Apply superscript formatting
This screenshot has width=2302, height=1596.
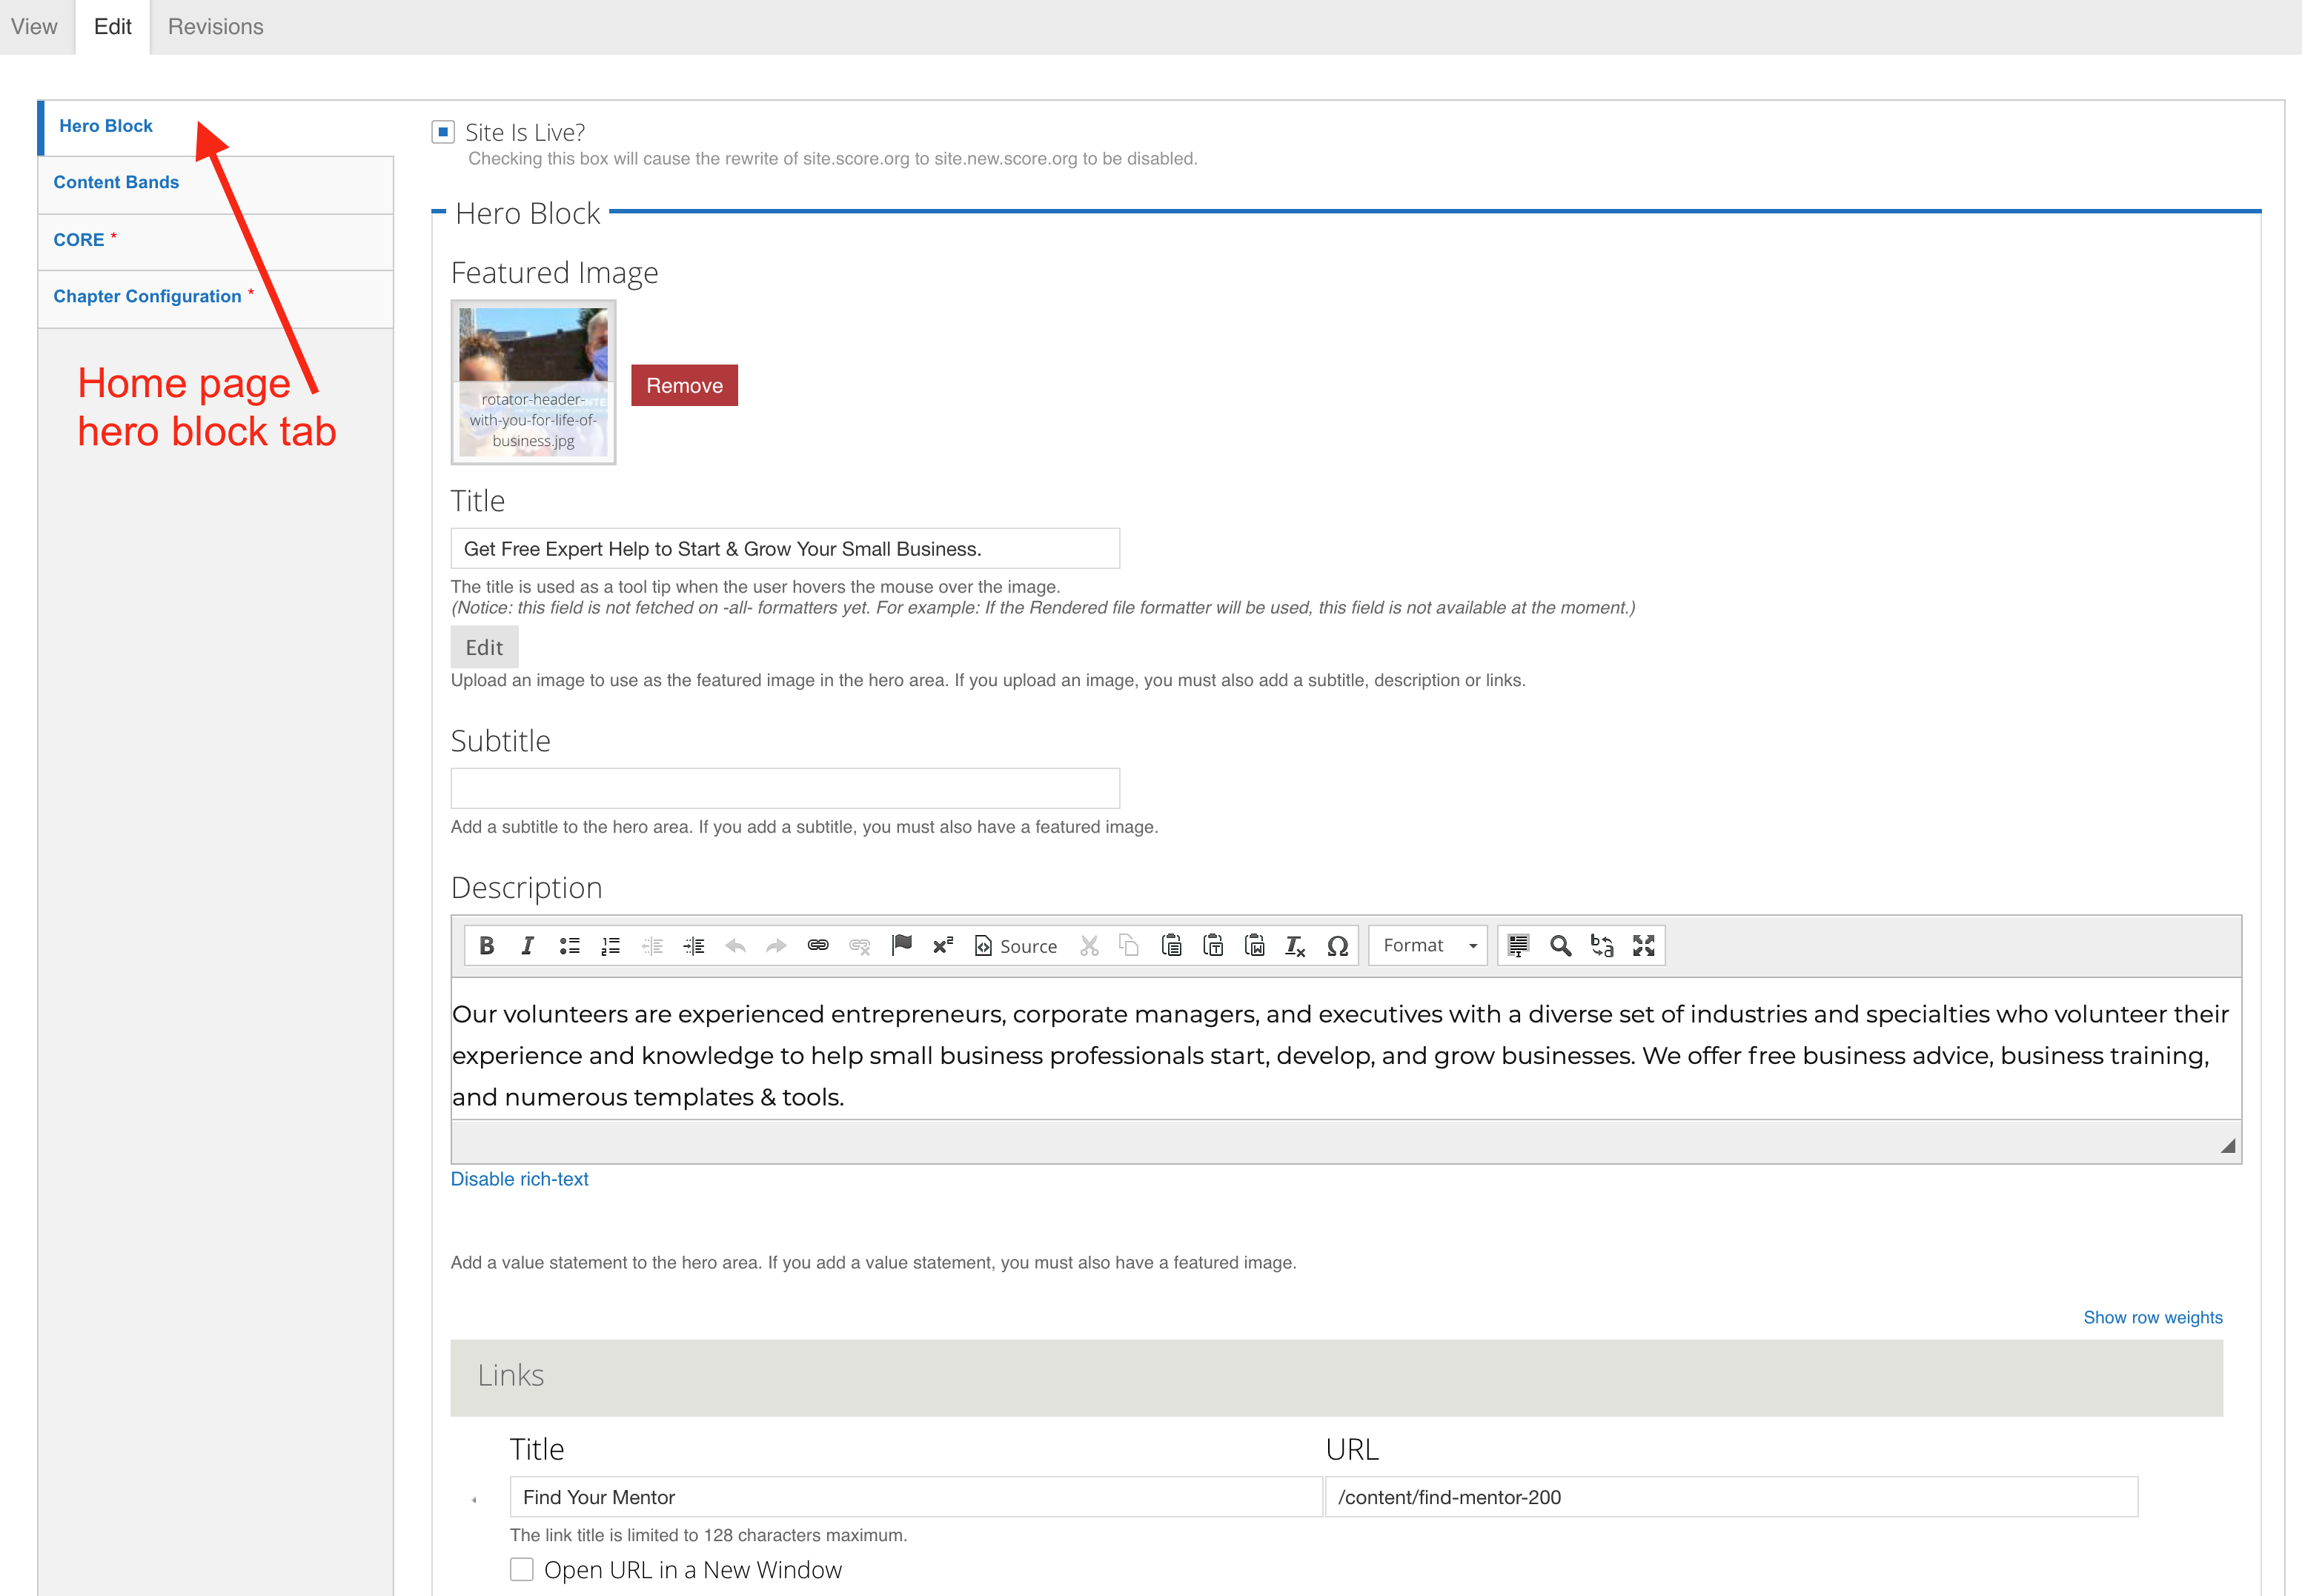pos(942,945)
